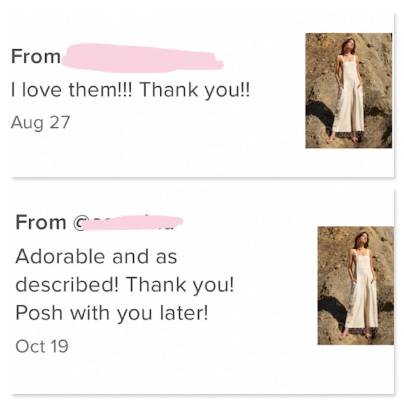Open the jumpsuit thumbnail beside the Aug 27 comment
Image resolution: width=404 pixels, height=404 pixels.
point(348,90)
